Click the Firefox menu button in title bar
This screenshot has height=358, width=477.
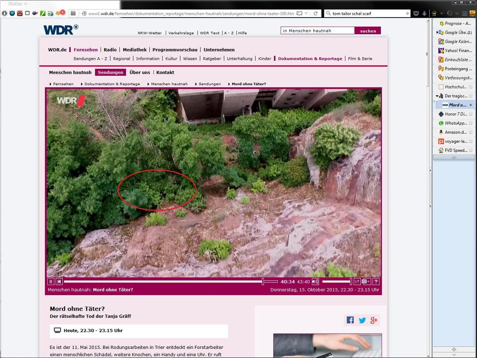point(17,4)
